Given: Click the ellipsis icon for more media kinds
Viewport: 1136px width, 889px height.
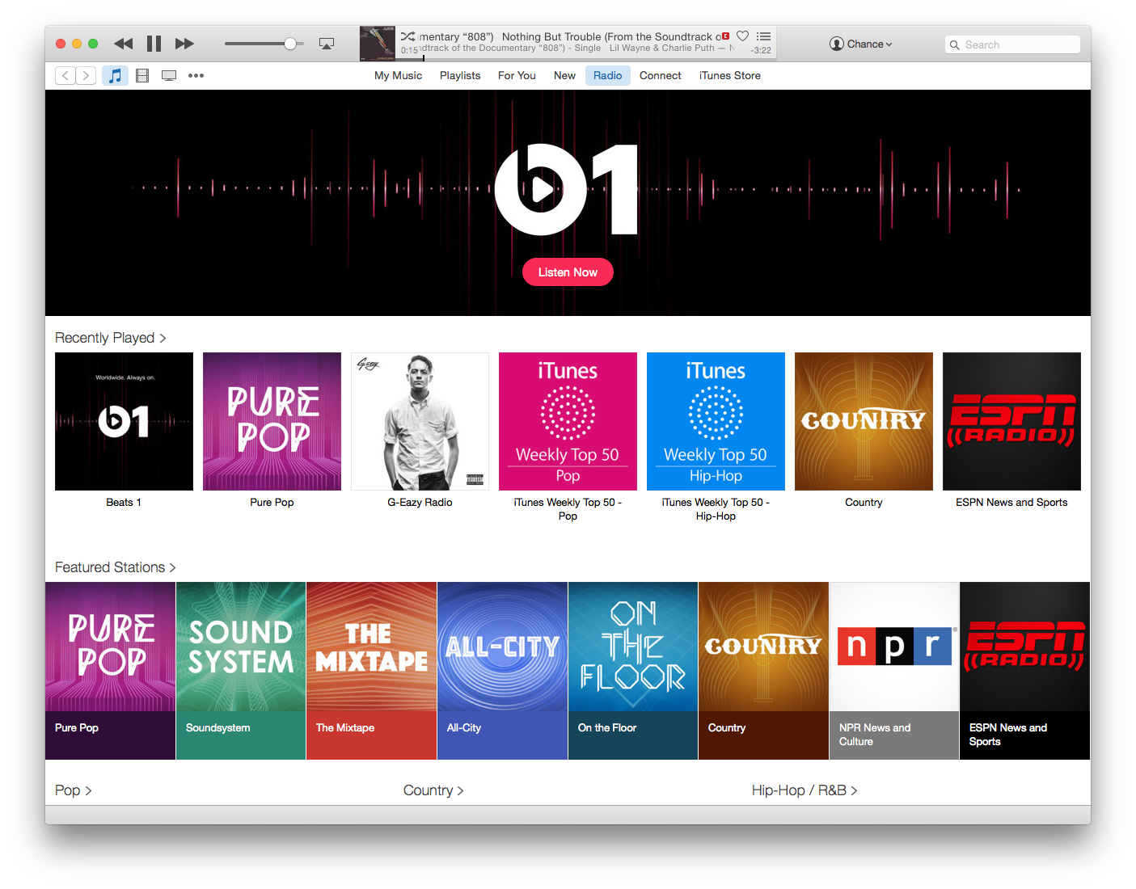Looking at the screenshot, I should pyautogui.click(x=196, y=75).
